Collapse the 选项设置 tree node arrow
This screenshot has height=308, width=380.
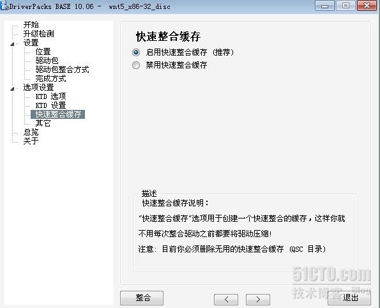[12, 89]
